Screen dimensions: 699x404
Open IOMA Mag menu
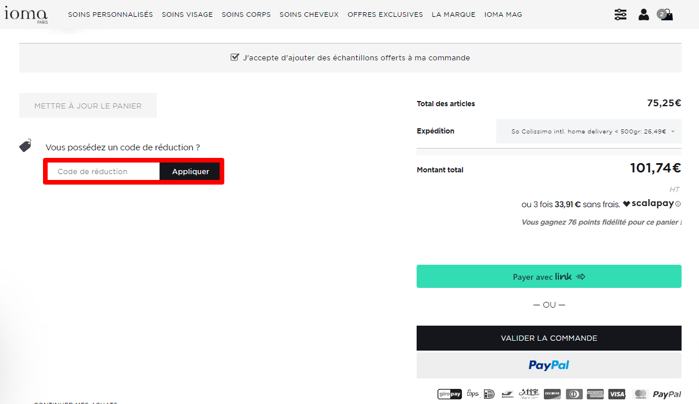(503, 15)
